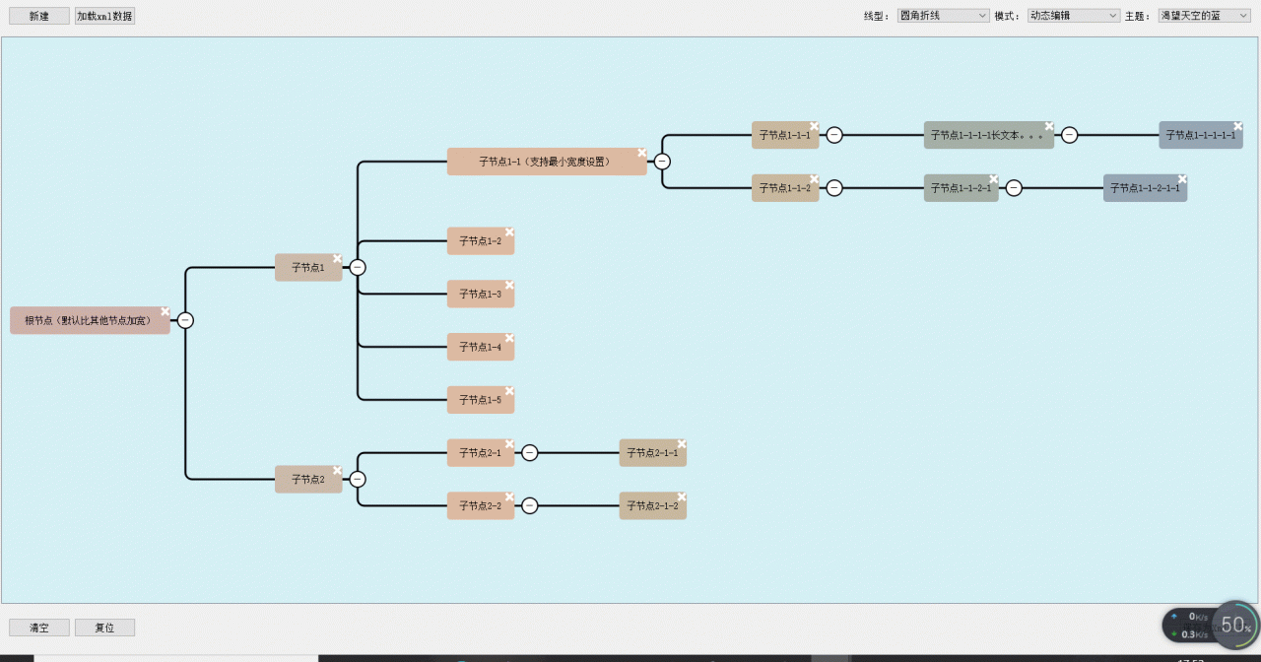Open the 主题 theme dropdown

pyautogui.click(x=1205, y=16)
